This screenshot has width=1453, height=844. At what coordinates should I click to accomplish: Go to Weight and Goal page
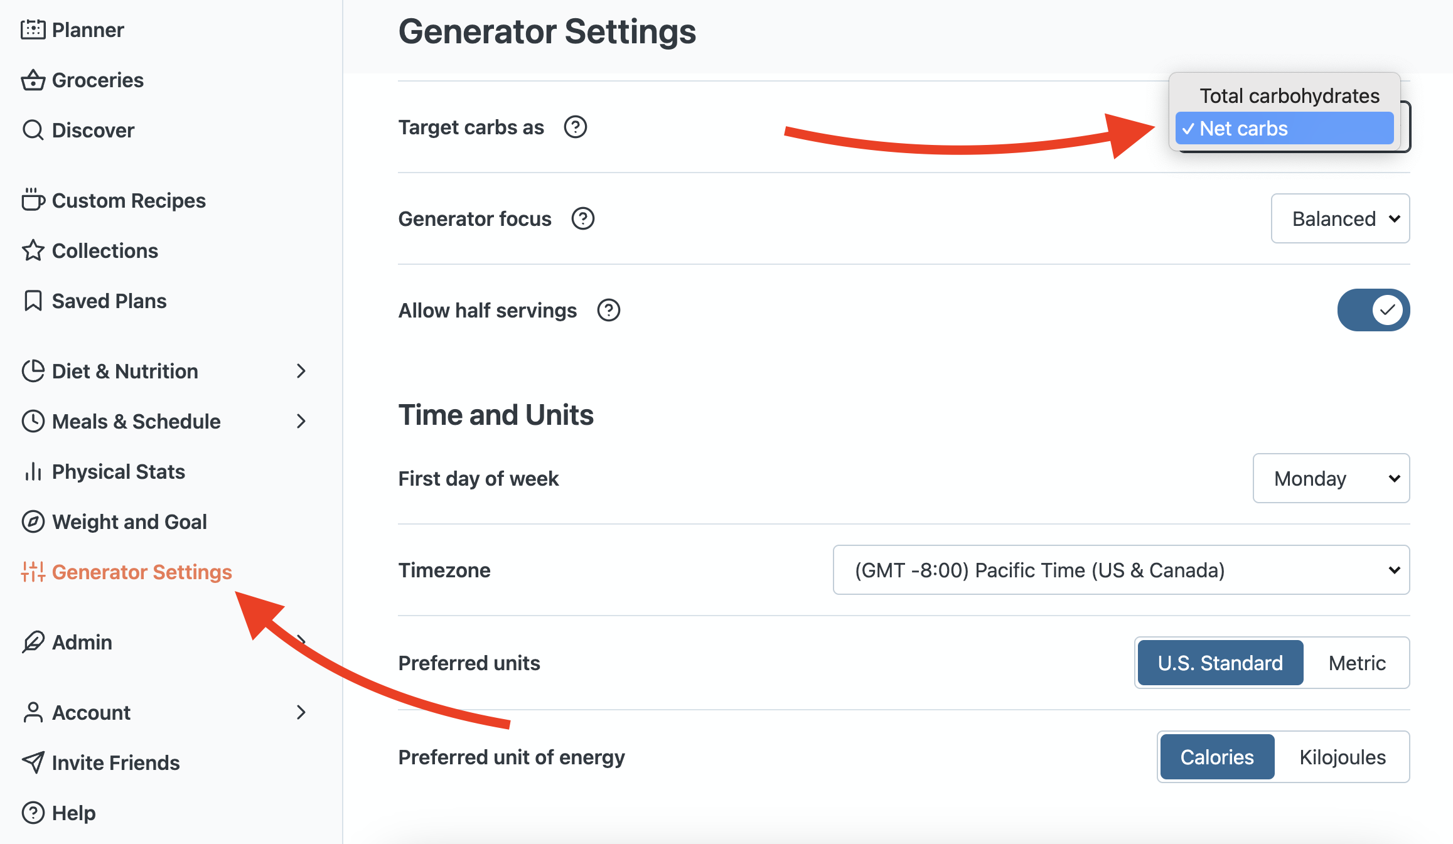(129, 521)
